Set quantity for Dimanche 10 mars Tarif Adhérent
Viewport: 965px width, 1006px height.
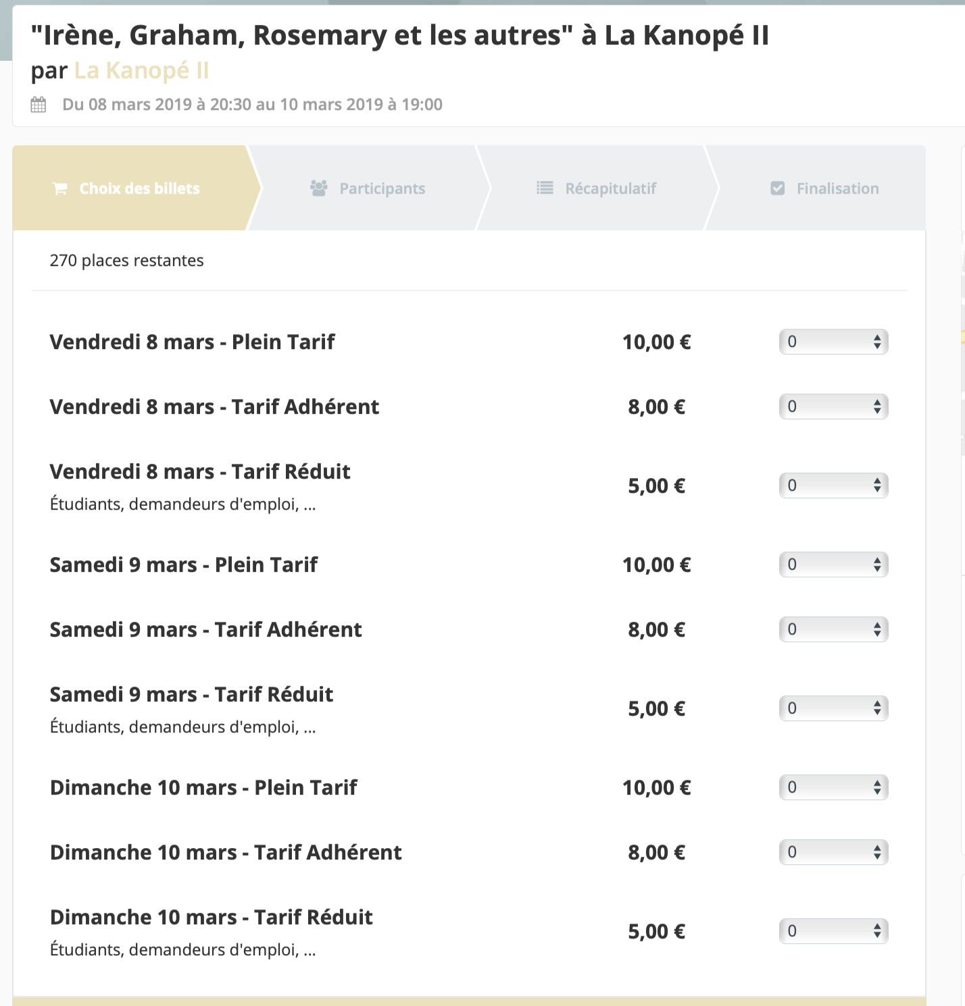[x=833, y=852]
